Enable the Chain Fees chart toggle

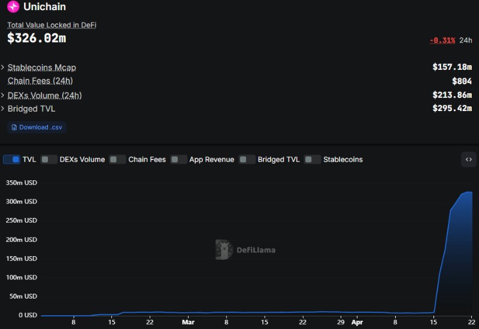pyautogui.click(x=118, y=159)
